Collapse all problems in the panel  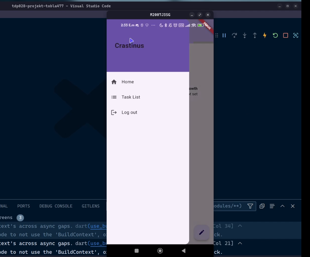(x=262, y=206)
